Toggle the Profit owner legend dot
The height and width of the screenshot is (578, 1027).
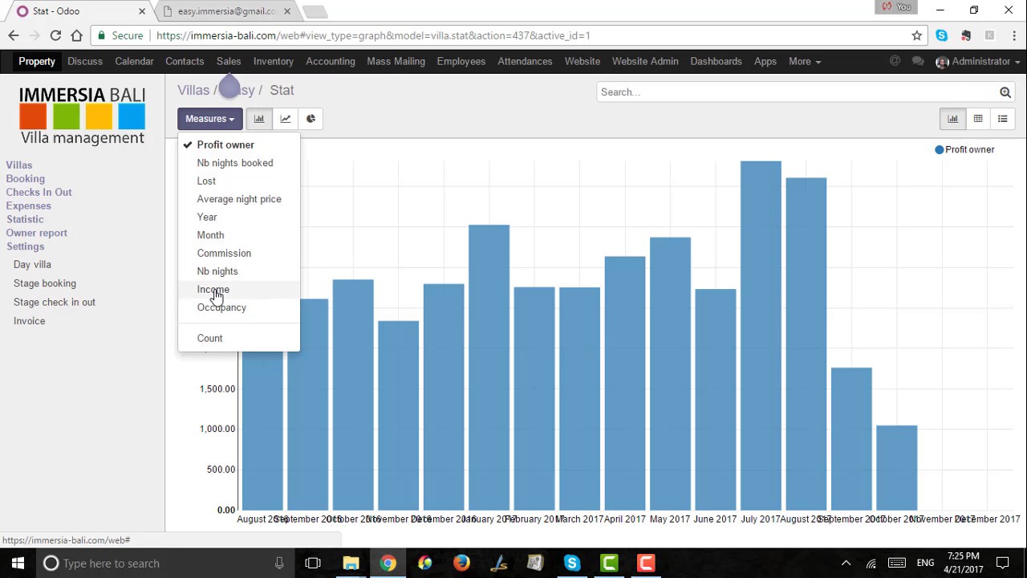pos(939,149)
